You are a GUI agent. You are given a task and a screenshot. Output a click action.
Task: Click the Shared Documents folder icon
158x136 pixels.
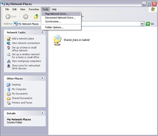tap(9, 98)
